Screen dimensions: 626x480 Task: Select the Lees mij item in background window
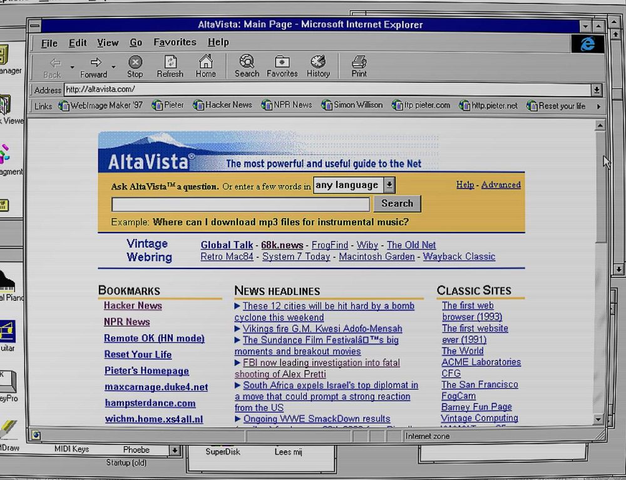click(288, 452)
